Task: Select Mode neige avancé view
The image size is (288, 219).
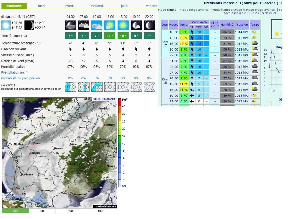Action: (x=194, y=10)
